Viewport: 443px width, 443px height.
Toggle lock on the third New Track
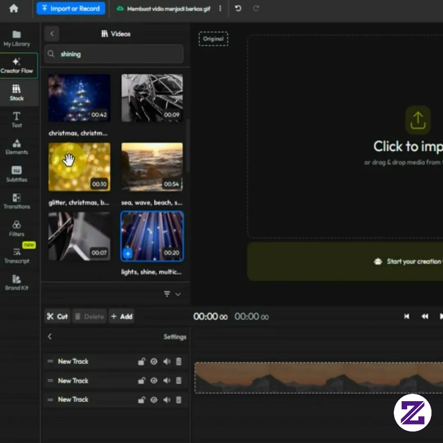[142, 400]
